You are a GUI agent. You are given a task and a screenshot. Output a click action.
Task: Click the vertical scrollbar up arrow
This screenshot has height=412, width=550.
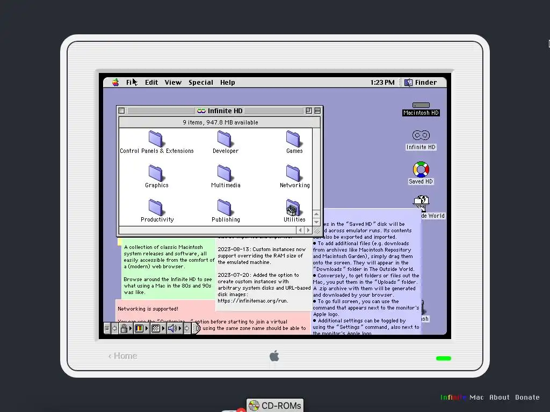tap(316, 214)
